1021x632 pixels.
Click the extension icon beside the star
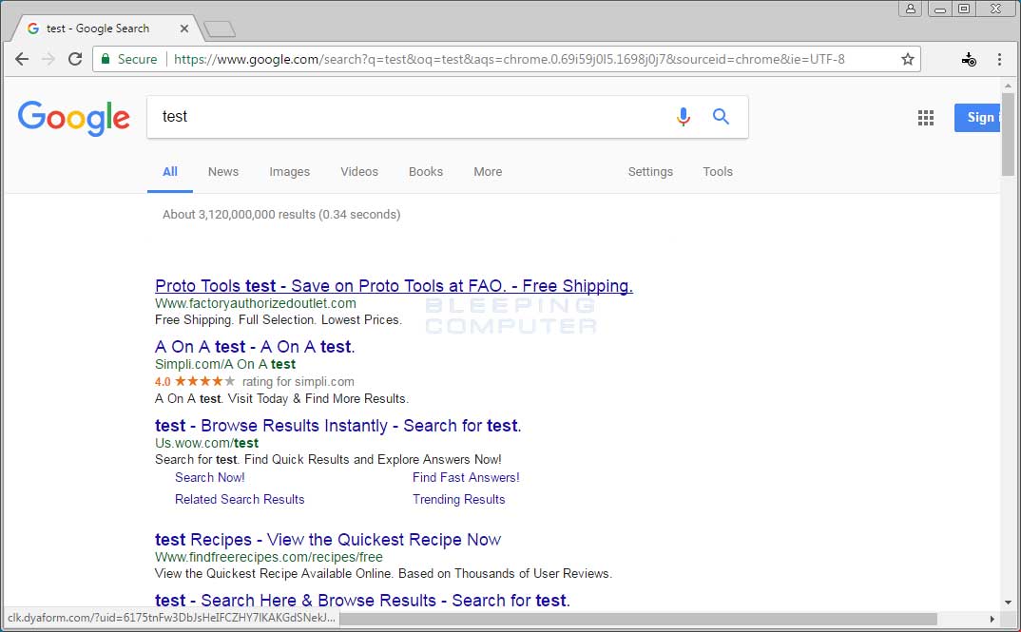pyautogui.click(x=969, y=59)
